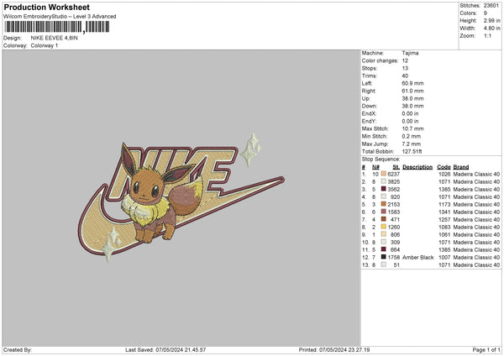Screen dimensions: 504x356
Task: Select the brown swatch for code 1257
Action: tap(384, 219)
